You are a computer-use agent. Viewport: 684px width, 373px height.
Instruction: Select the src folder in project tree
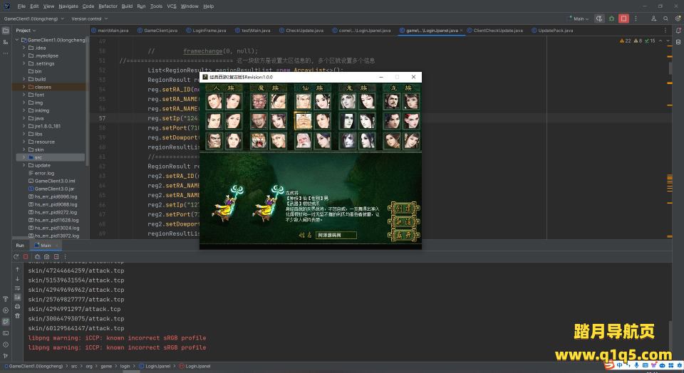point(38,157)
